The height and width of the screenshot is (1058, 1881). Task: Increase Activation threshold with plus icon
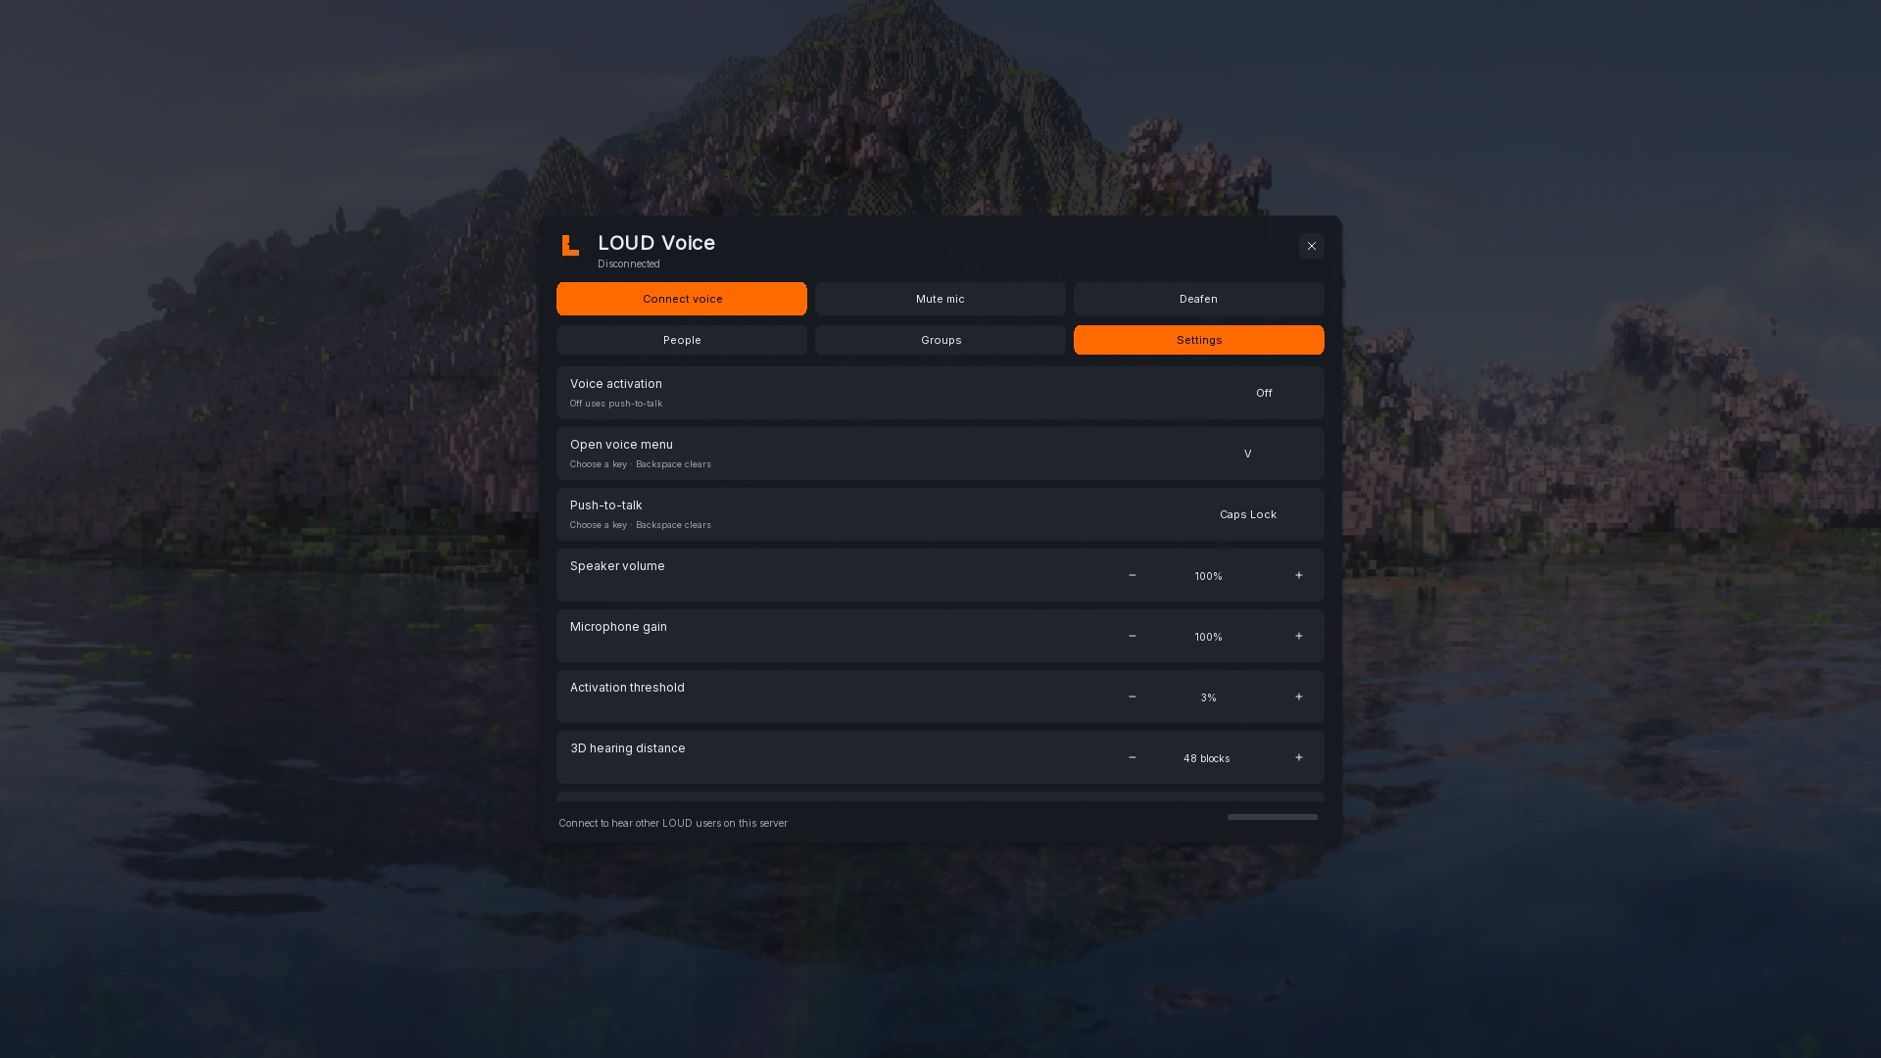[x=1299, y=697]
